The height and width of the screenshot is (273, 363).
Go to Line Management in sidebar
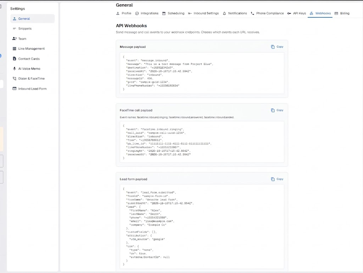[x=32, y=49]
